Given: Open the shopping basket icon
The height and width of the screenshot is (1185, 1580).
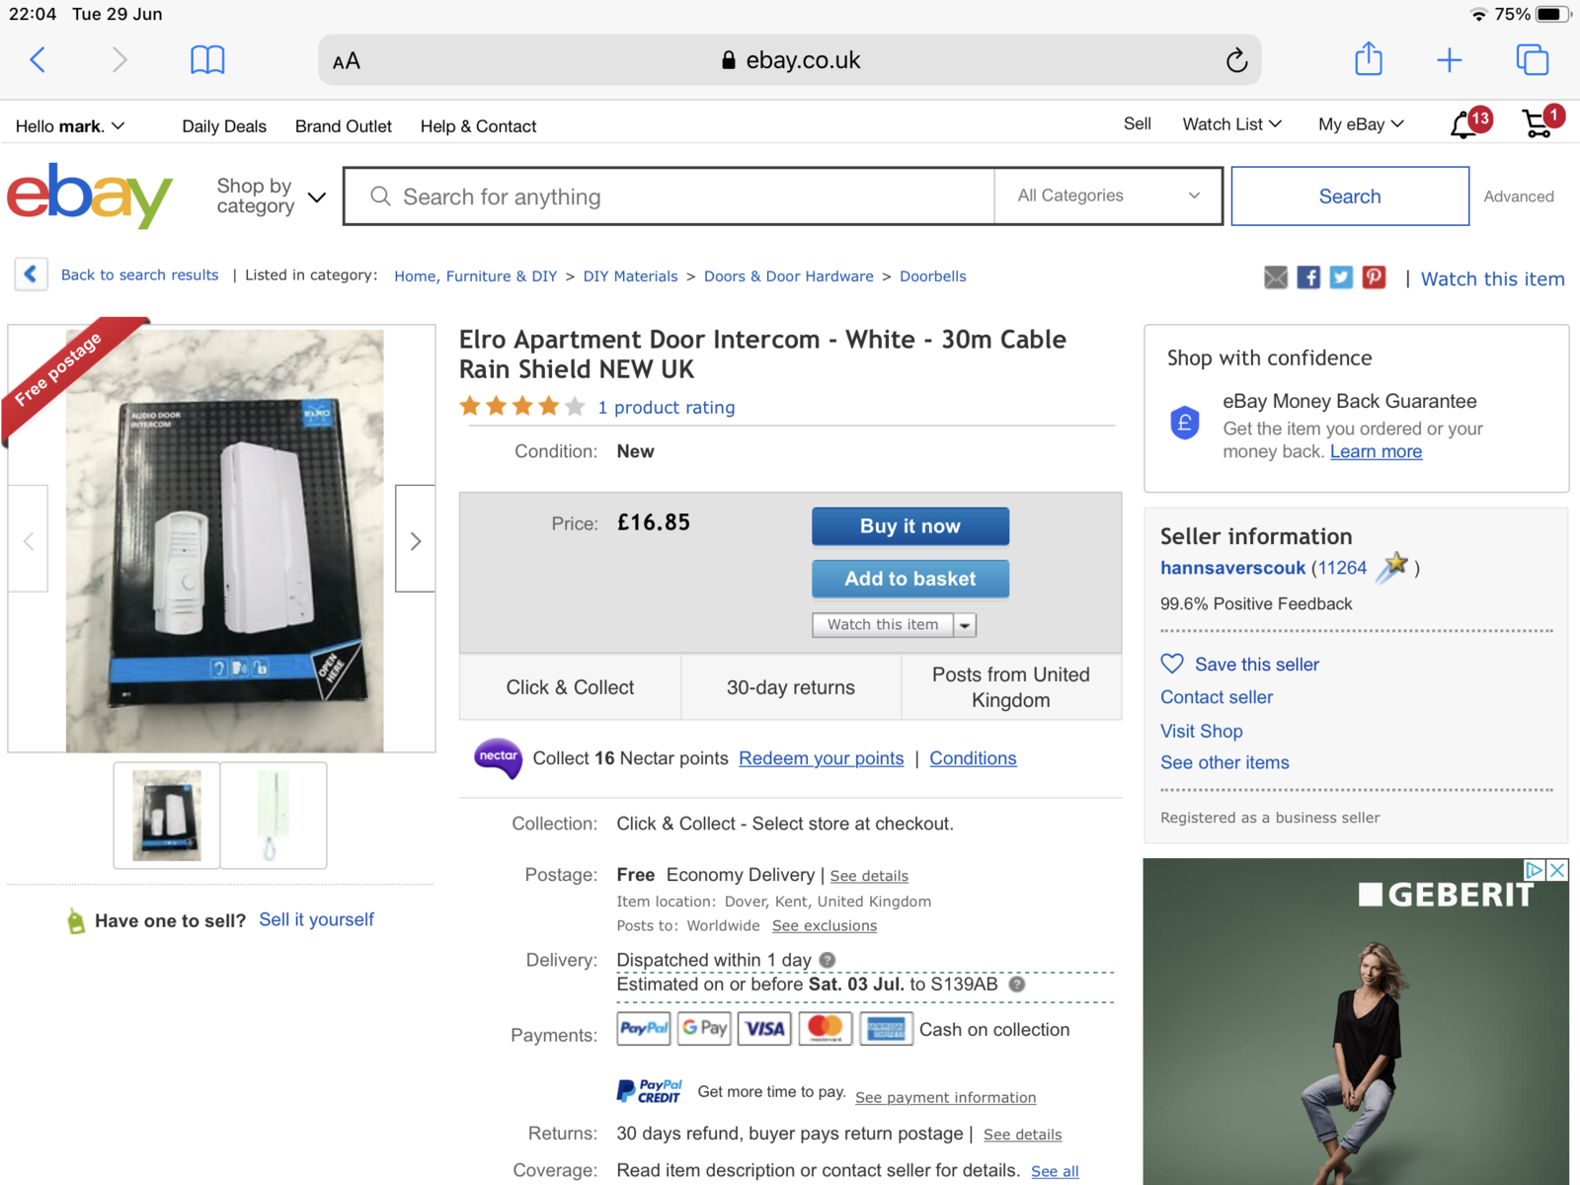Looking at the screenshot, I should (x=1537, y=124).
